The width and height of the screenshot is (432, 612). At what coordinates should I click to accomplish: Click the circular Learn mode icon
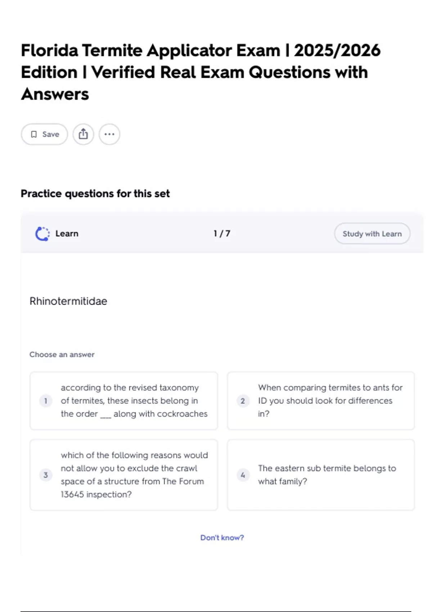tap(42, 234)
